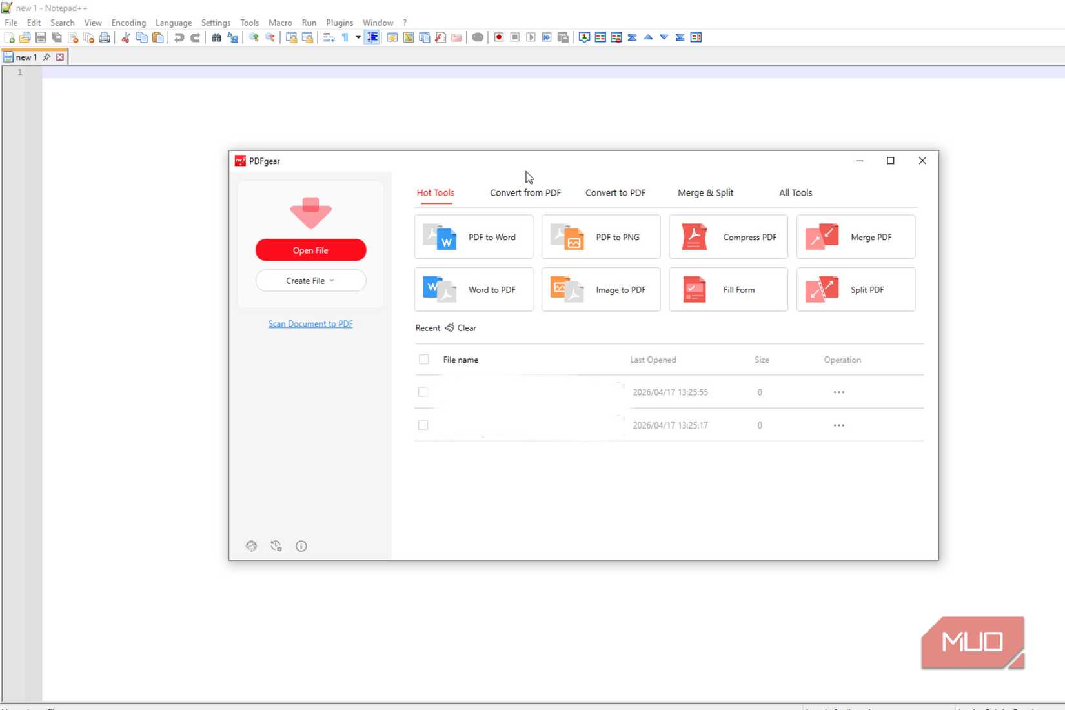Open the Language menu in Notepad++

tap(174, 23)
